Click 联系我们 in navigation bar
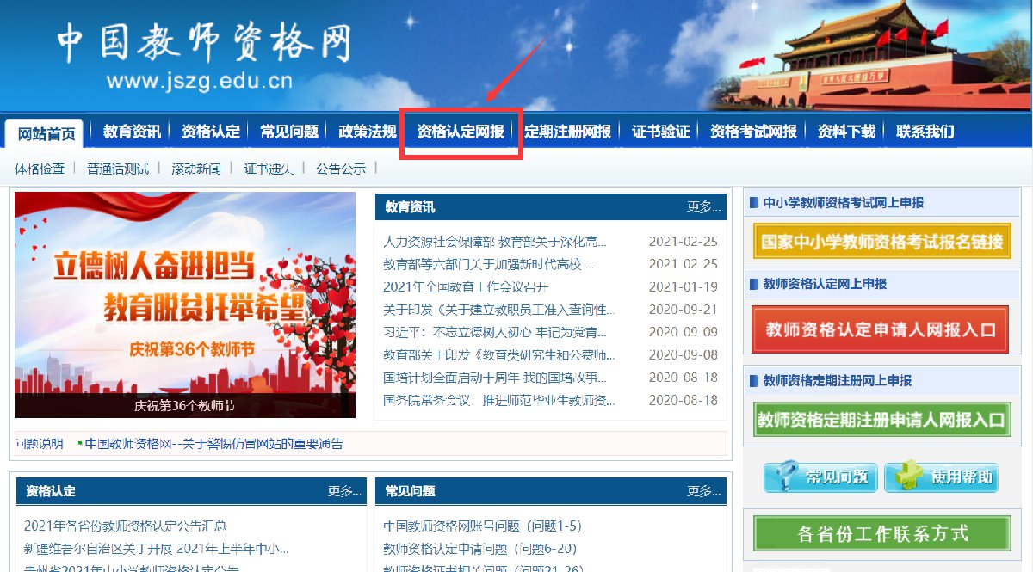Screen dimensions: 1033x572 click(x=925, y=132)
